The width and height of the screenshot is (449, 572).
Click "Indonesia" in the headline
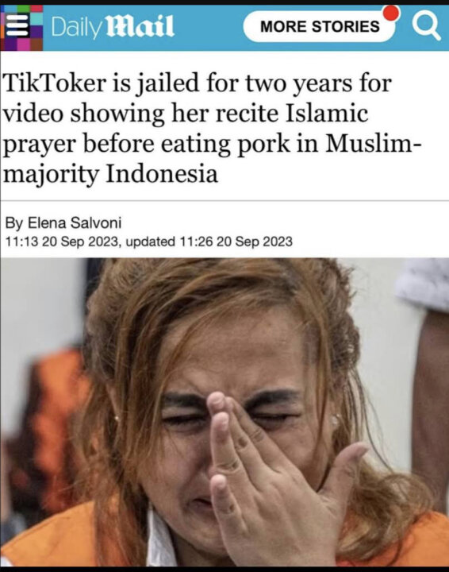coord(162,174)
